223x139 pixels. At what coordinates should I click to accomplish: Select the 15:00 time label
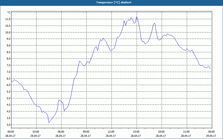click(137, 132)
